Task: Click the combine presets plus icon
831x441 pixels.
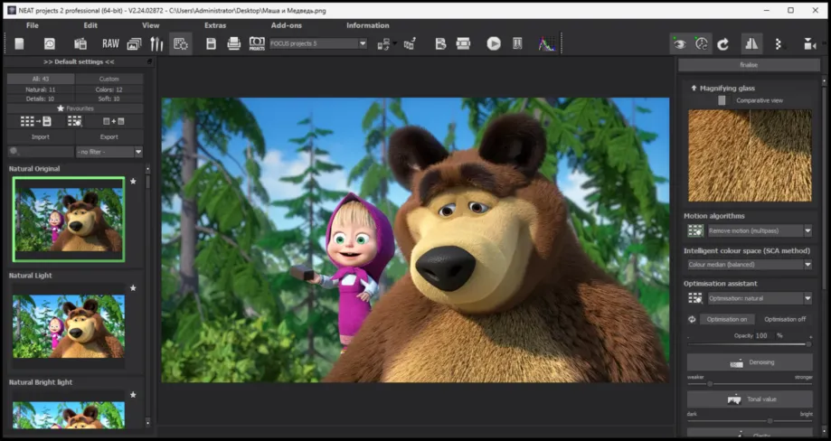Action: click(x=113, y=122)
